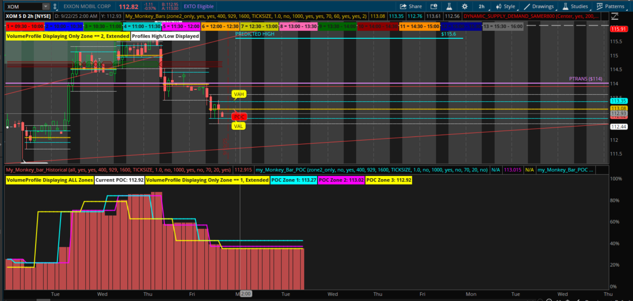633x301 pixels.
Task: Click the Share chart icon
Action: pos(411,6)
